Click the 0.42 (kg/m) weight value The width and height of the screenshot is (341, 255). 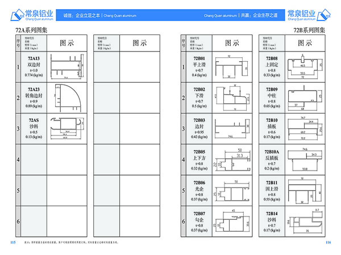pos(199,137)
